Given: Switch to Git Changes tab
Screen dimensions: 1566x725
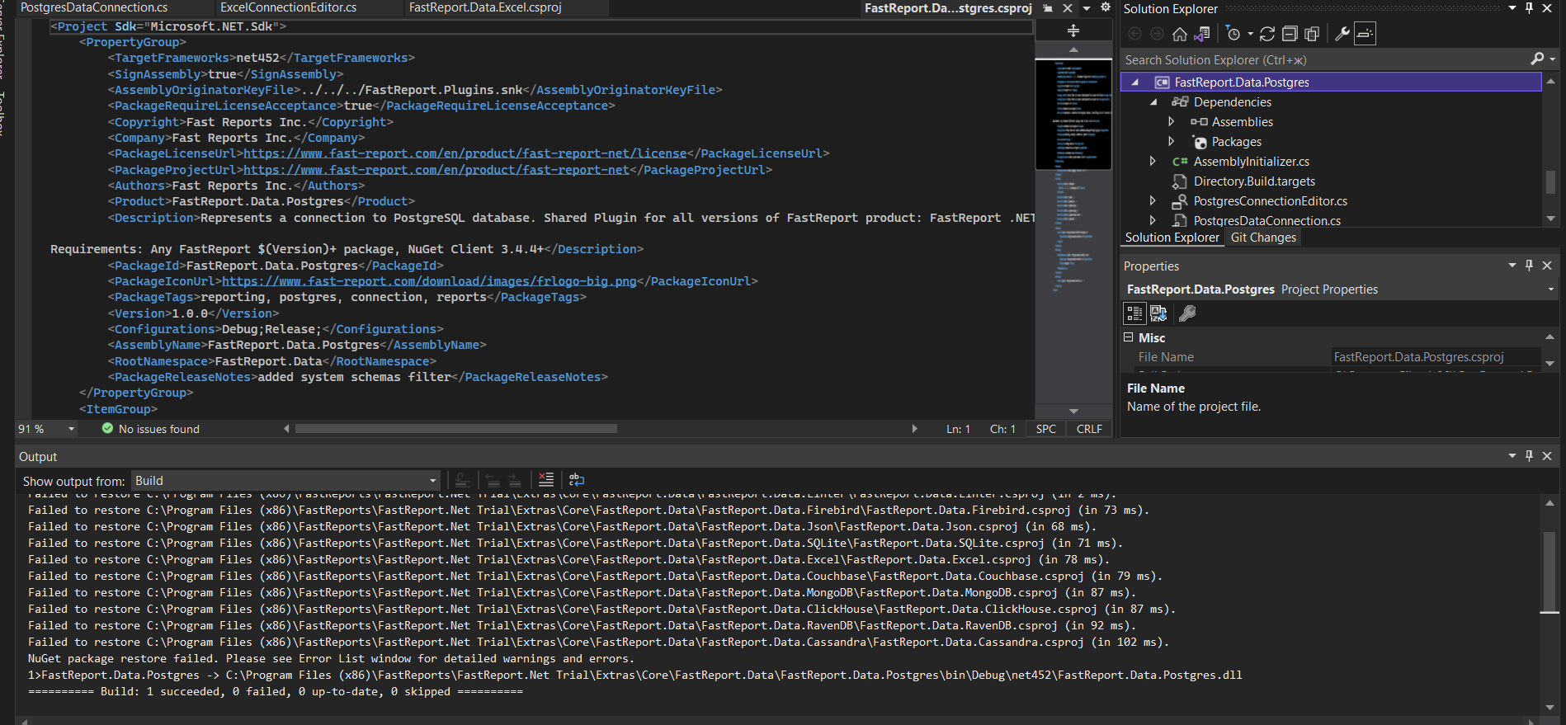Looking at the screenshot, I should click(1263, 238).
